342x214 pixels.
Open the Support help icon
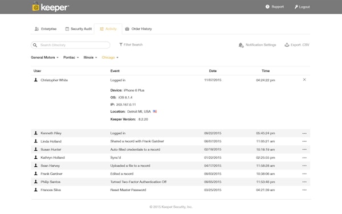(267, 7)
